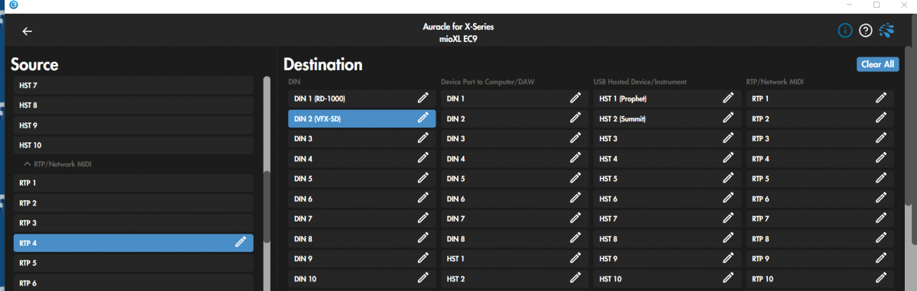Toggle routing to HST 2 (Summit)

(x=667, y=118)
